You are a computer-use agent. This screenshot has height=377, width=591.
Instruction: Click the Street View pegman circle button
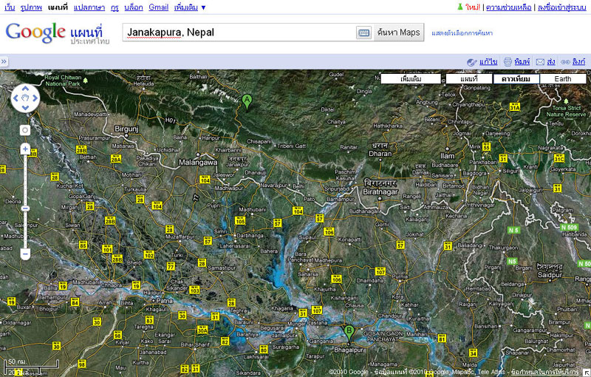[25, 129]
